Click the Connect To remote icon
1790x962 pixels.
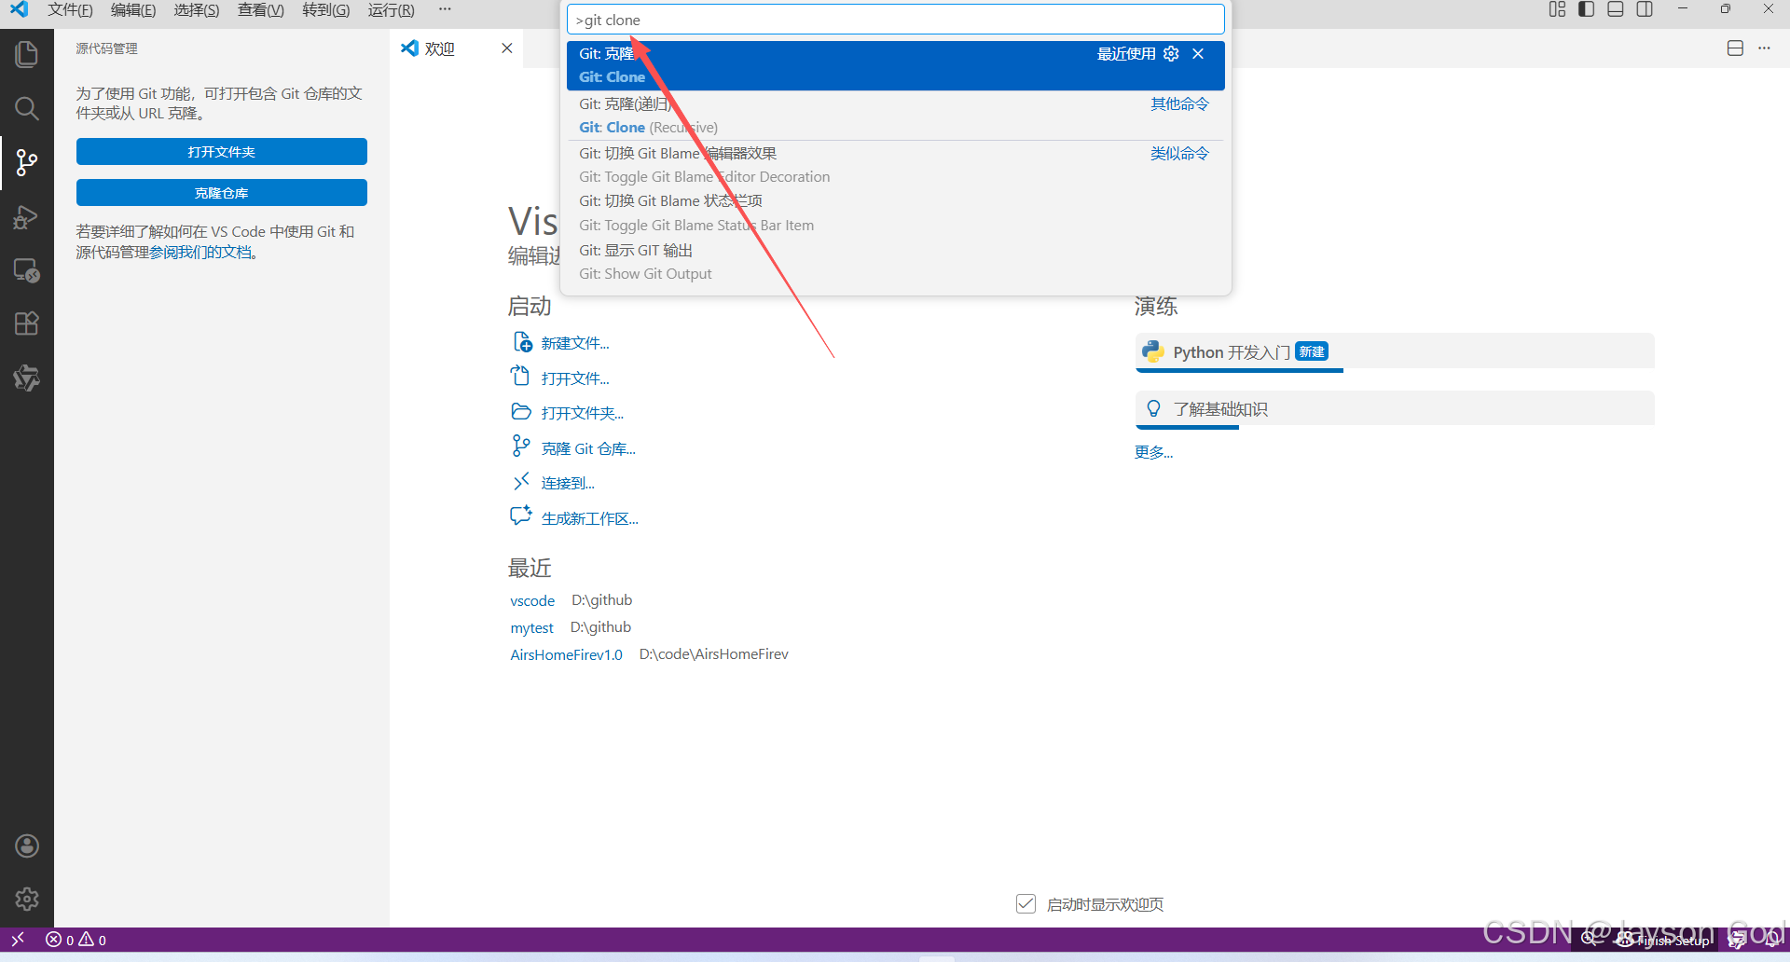click(x=521, y=482)
